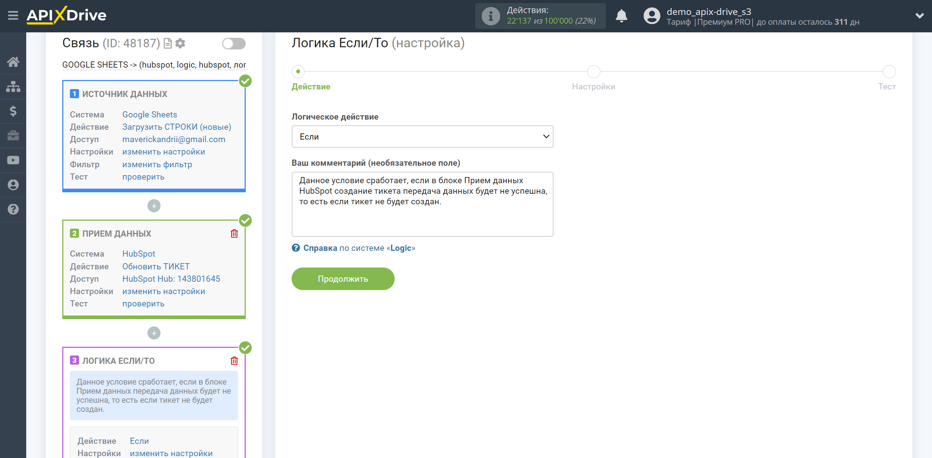Click the Logic block comment note
Image resolution: width=932 pixels, height=458 pixels.
[154, 395]
